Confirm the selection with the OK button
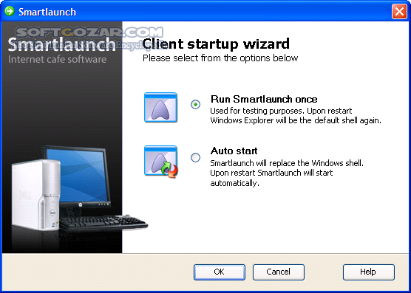The height and width of the screenshot is (293, 411). click(220, 272)
